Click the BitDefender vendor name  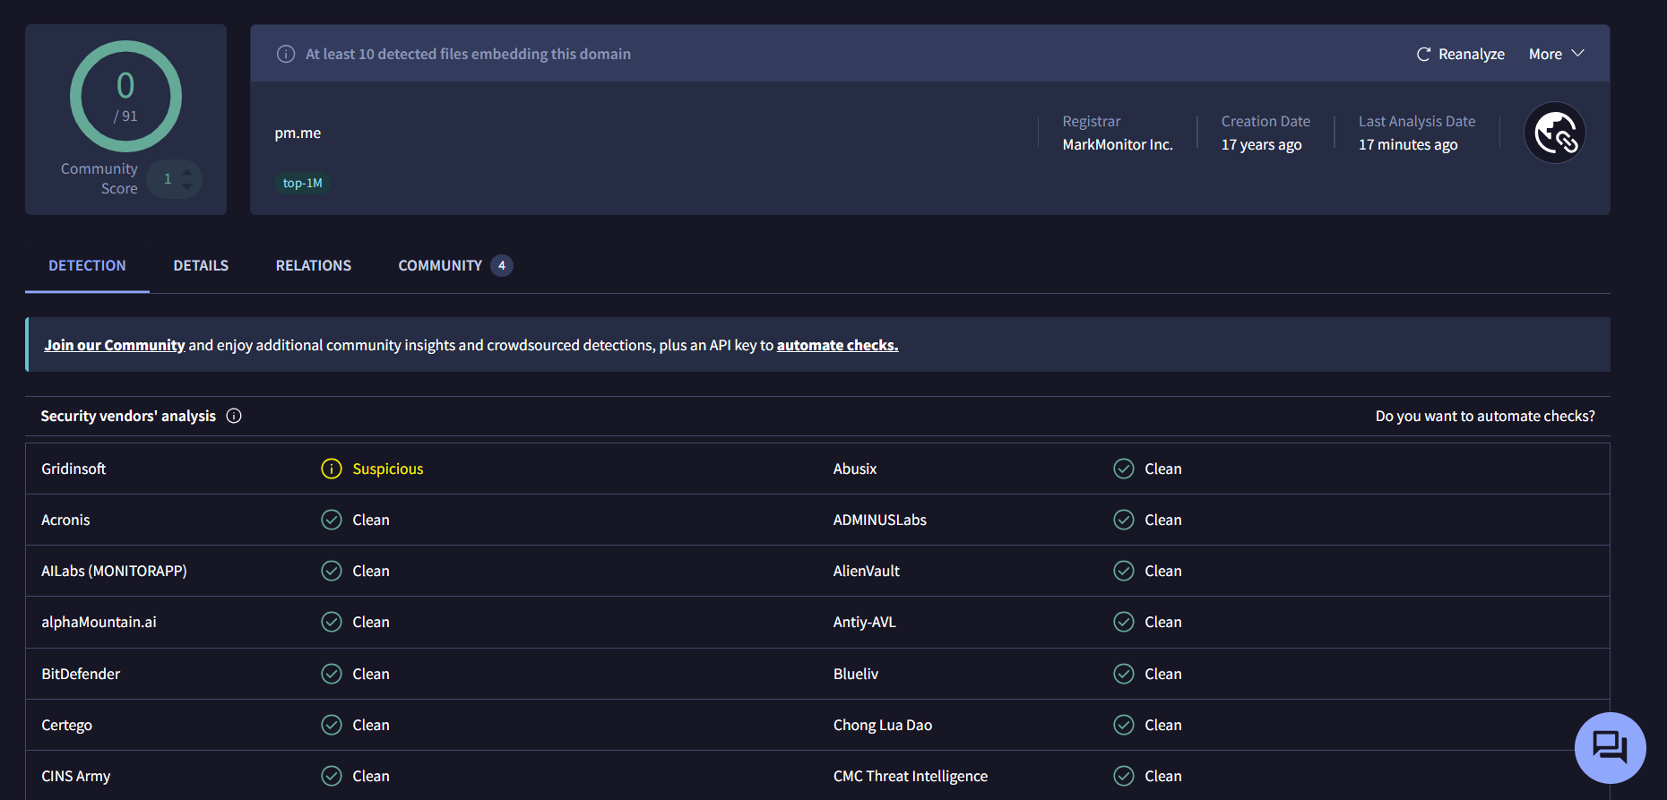pos(81,674)
